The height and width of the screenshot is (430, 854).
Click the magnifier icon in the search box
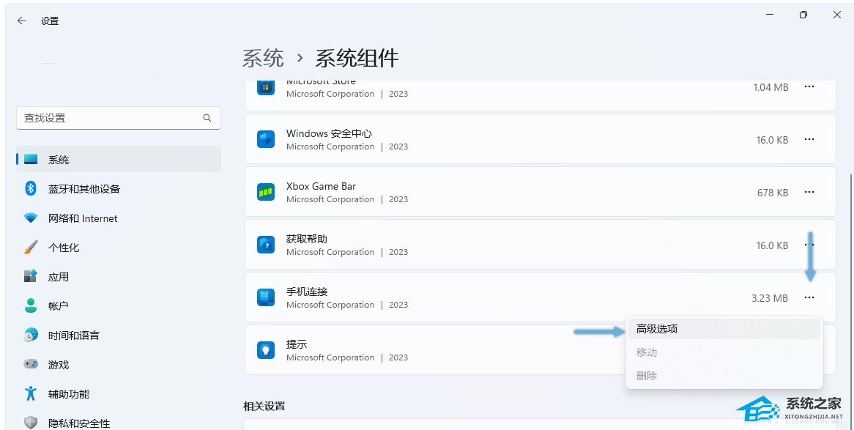click(x=207, y=118)
